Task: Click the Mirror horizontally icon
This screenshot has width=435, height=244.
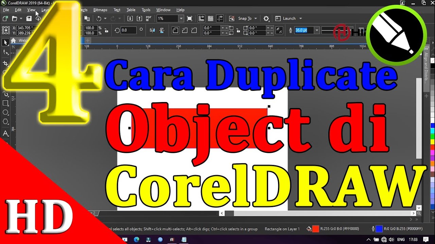Action: point(152,30)
